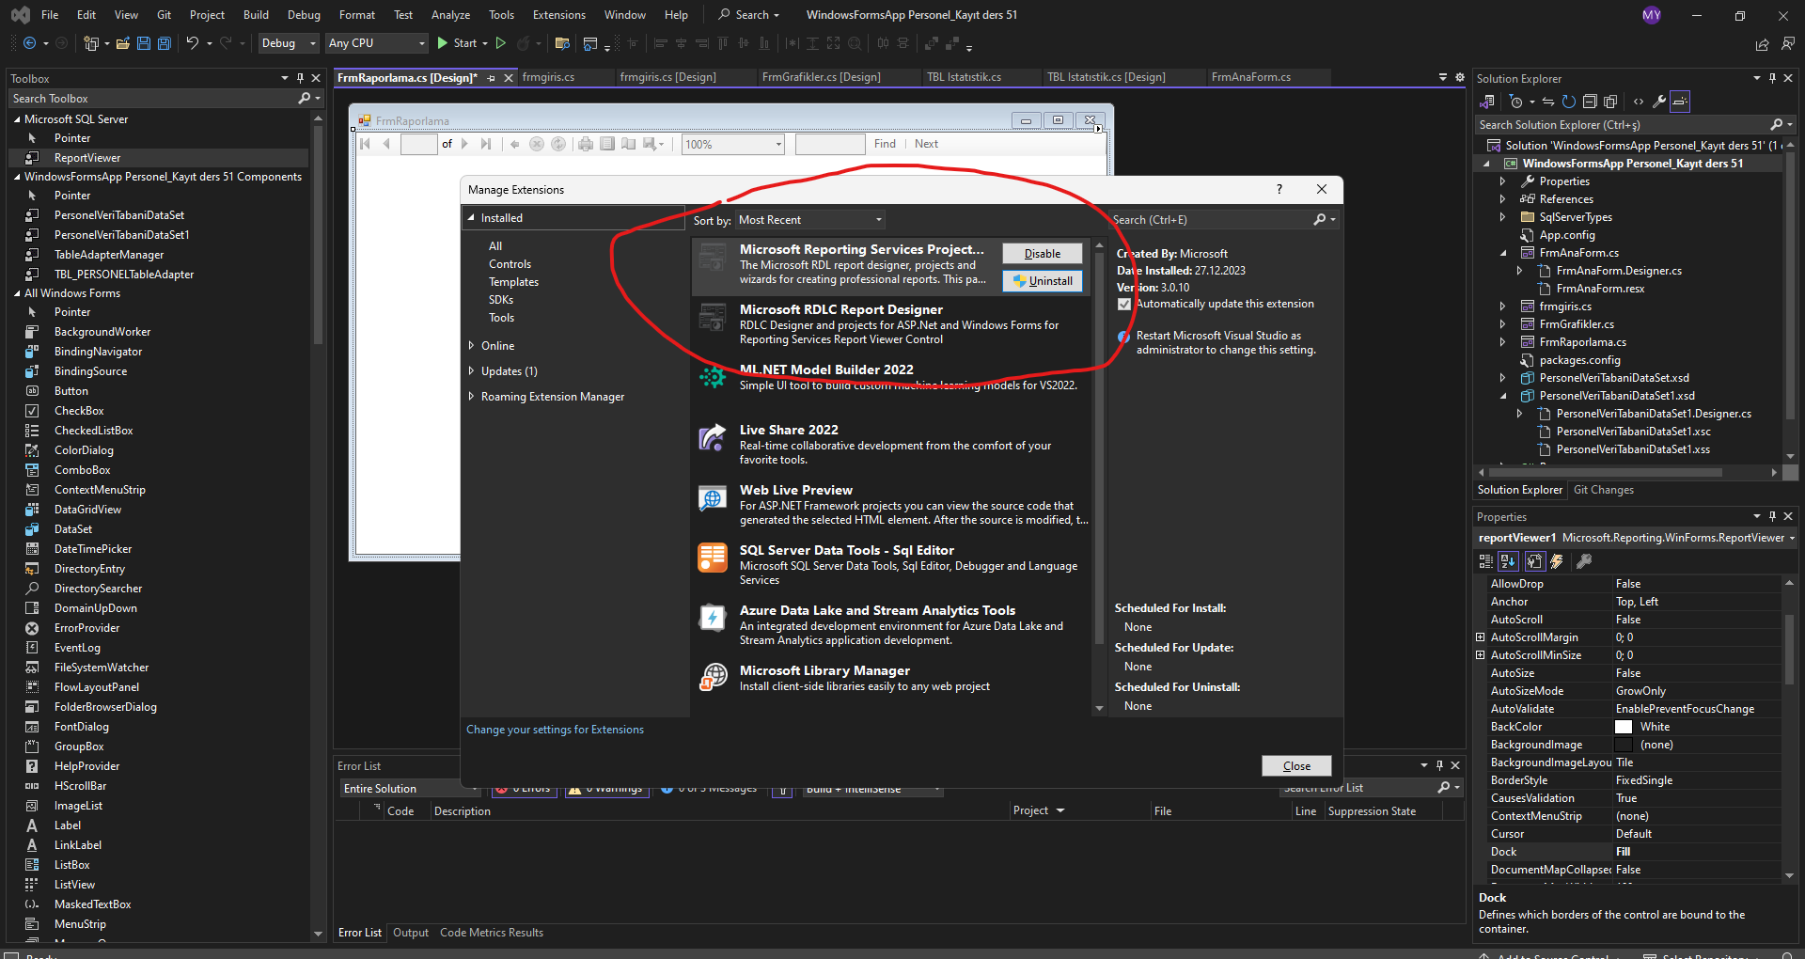Click Show All Files icon in Solution Explorer

pyautogui.click(x=1610, y=102)
